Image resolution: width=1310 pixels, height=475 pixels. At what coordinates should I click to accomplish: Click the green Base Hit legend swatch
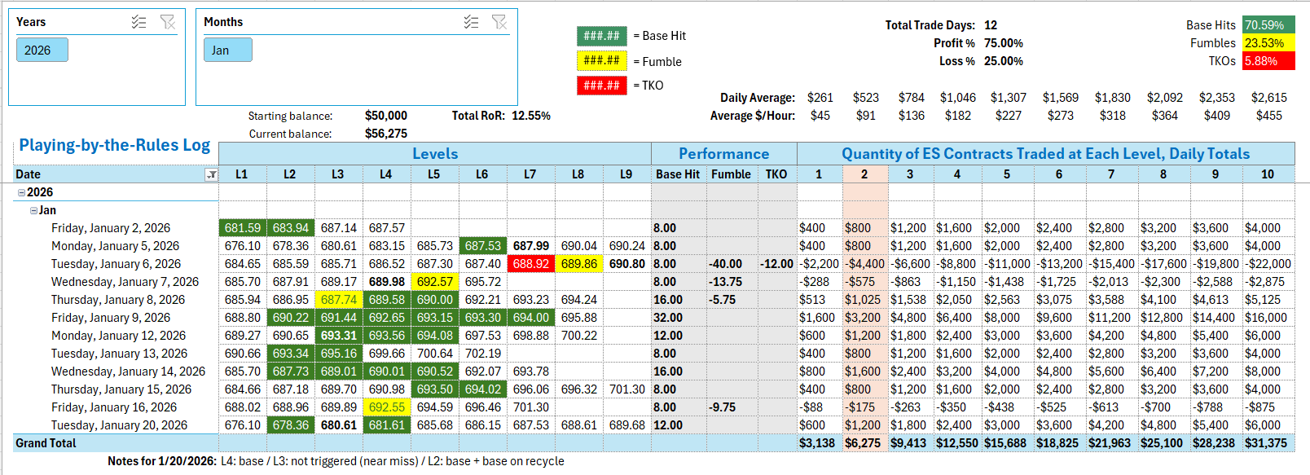pos(601,36)
